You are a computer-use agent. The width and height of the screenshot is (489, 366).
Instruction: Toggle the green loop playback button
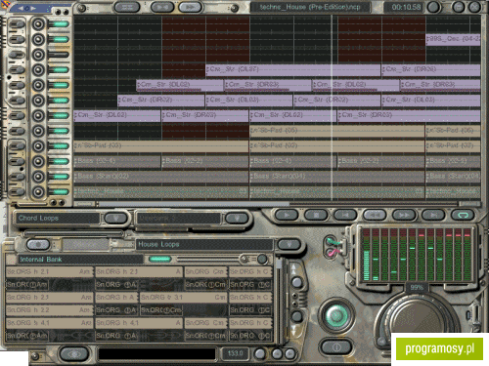tap(463, 215)
